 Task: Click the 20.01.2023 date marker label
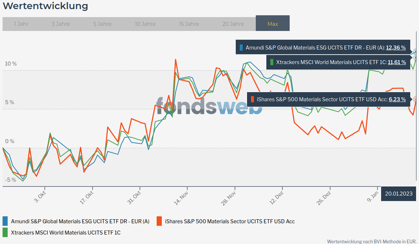399,194
